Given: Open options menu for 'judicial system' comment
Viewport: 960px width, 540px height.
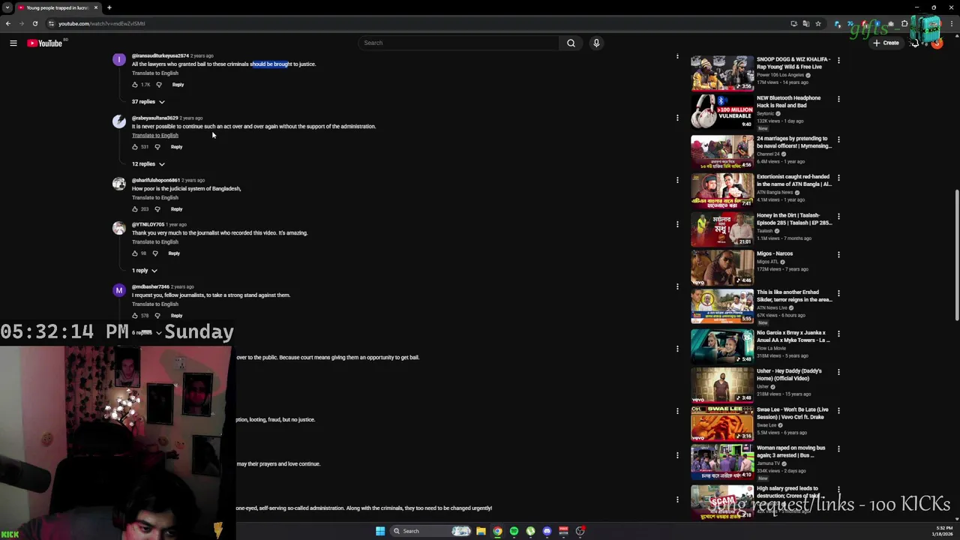Looking at the screenshot, I should tap(677, 180).
